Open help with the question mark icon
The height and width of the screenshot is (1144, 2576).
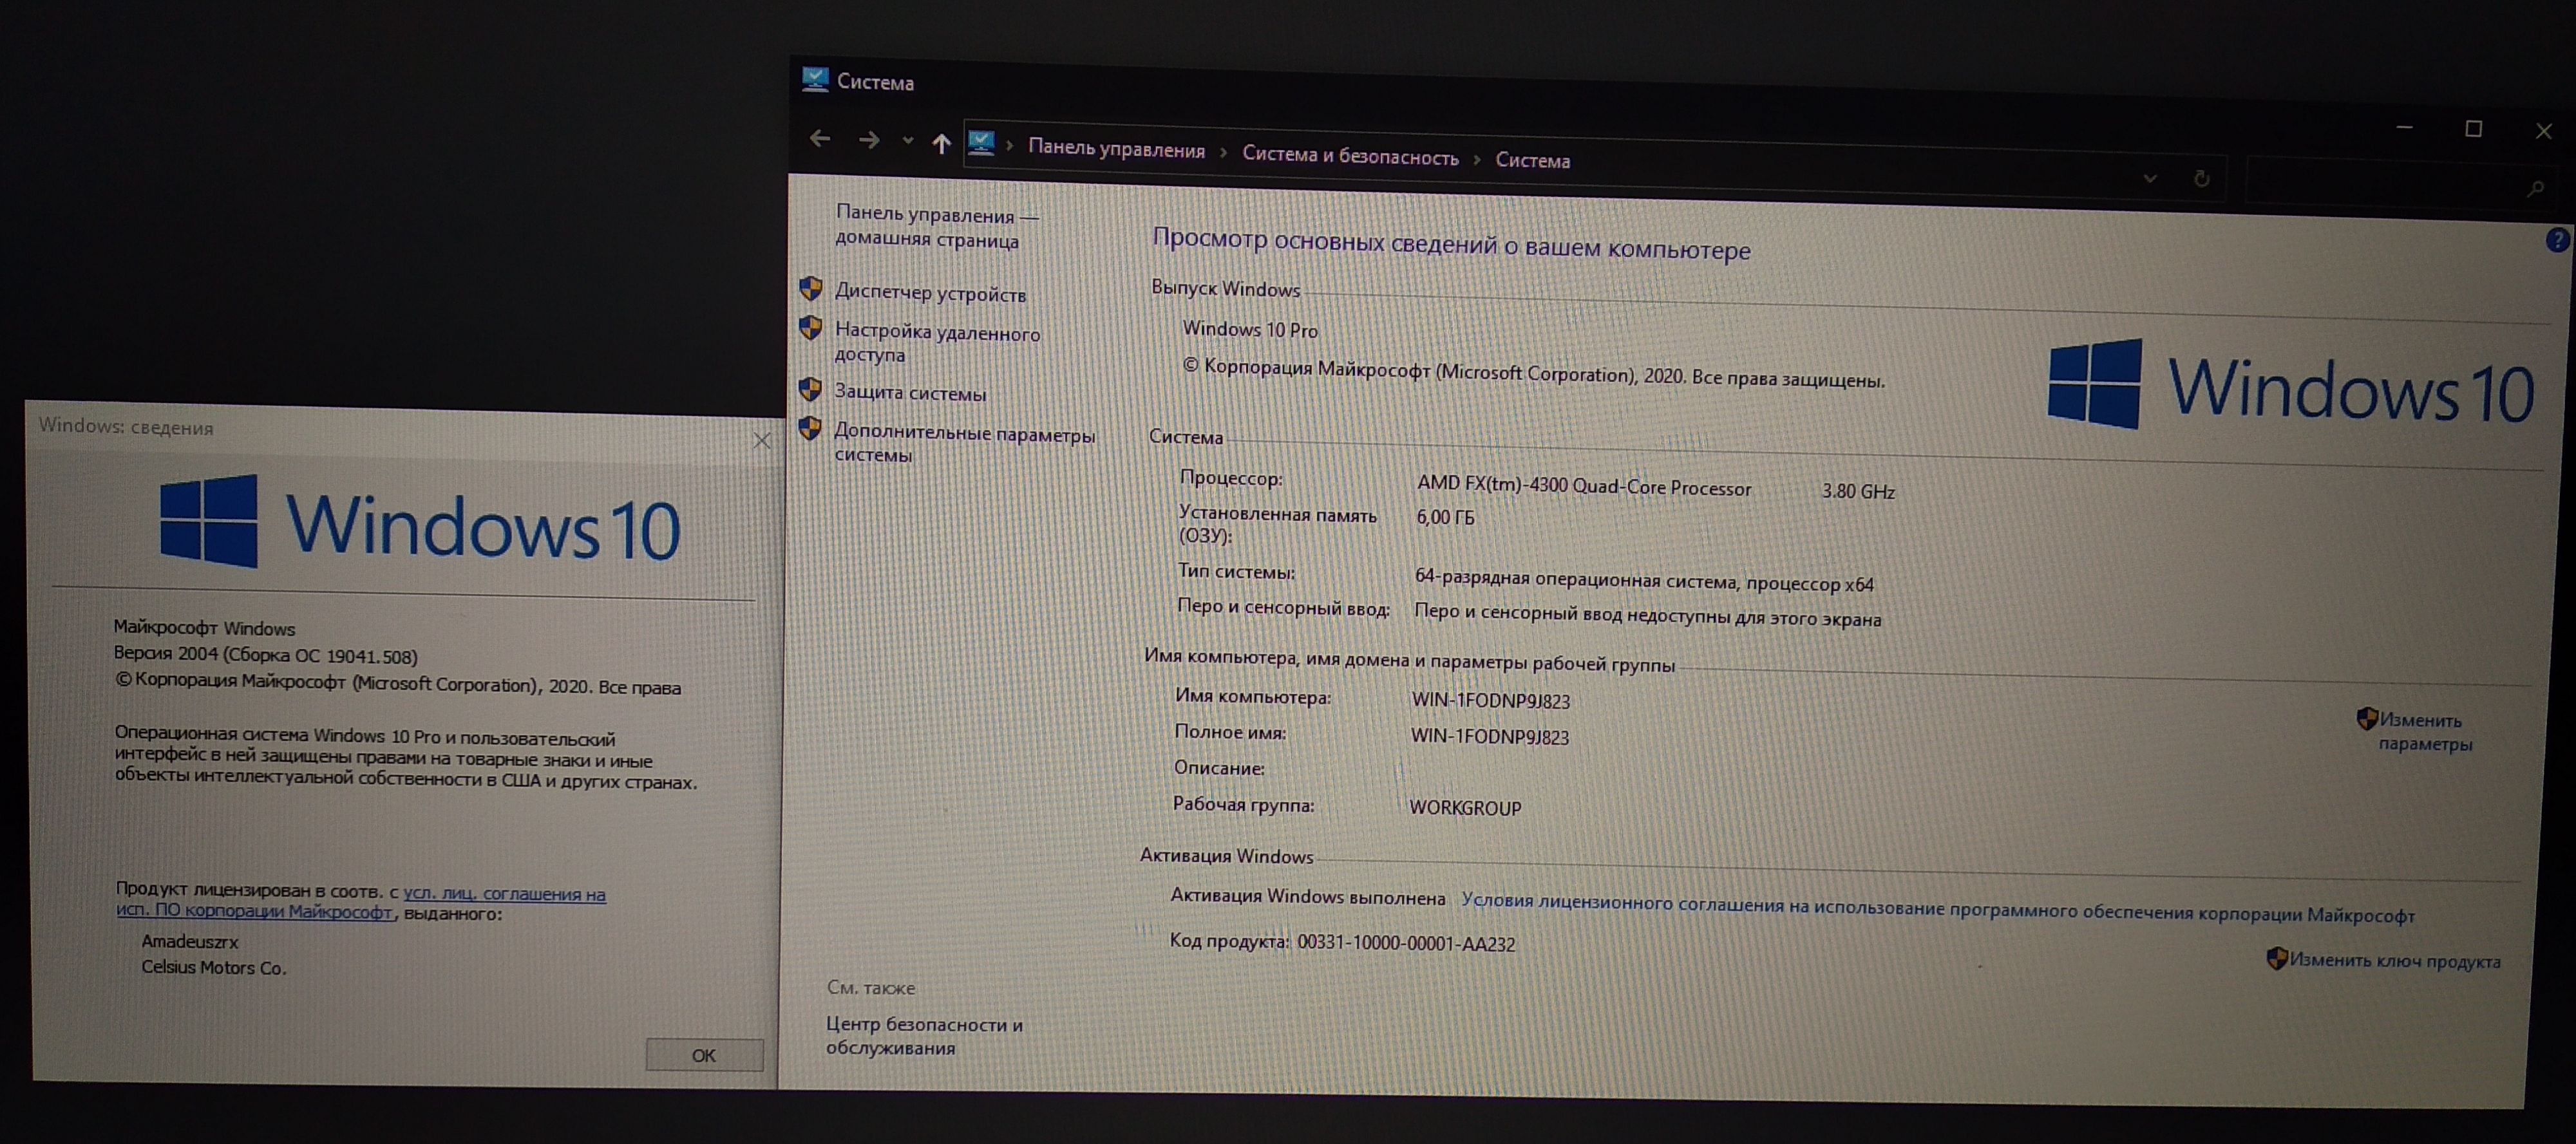click(x=2557, y=239)
